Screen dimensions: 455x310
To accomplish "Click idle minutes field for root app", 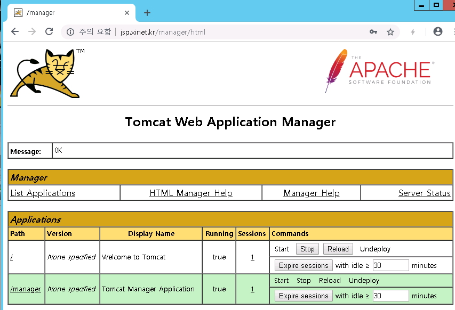I will pos(390,265).
